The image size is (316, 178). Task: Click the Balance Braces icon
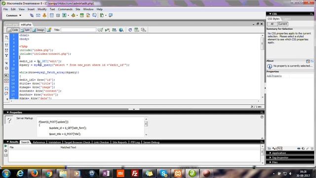[x=6, y=68]
